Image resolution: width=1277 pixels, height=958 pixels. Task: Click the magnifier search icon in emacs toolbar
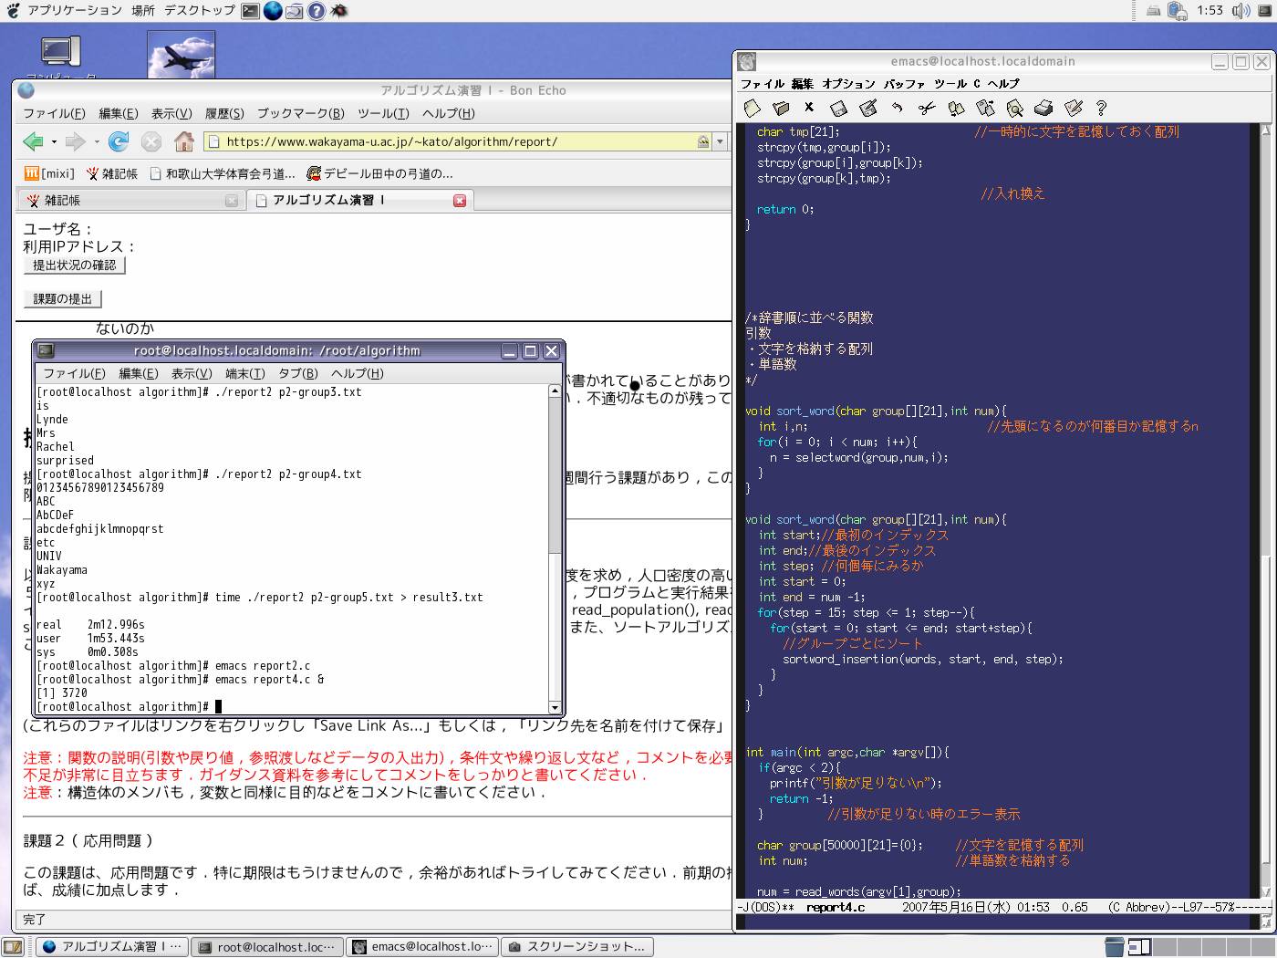[1014, 108]
